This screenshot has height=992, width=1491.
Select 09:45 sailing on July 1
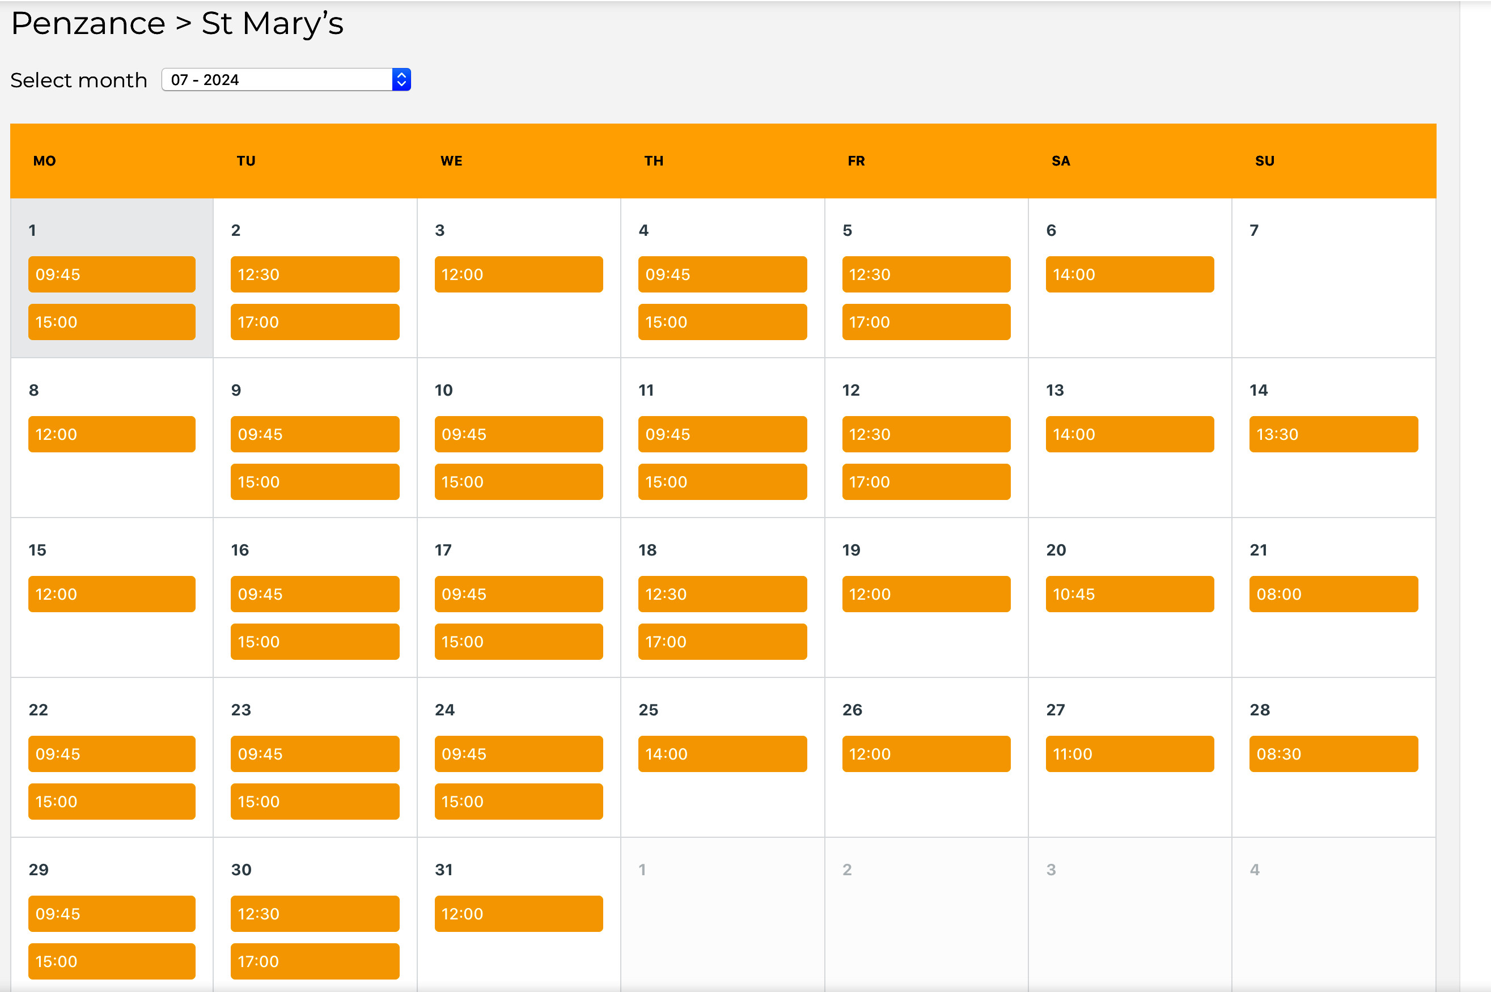111,274
